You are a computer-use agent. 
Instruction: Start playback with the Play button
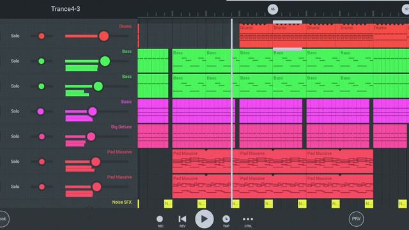point(204,219)
